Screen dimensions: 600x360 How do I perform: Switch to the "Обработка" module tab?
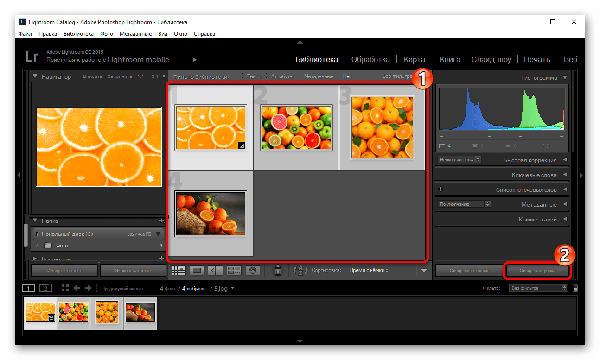(x=370, y=59)
